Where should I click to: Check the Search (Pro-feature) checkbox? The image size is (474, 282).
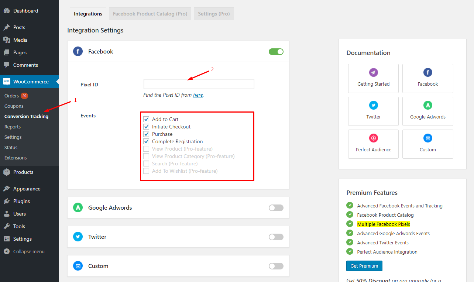click(x=146, y=164)
